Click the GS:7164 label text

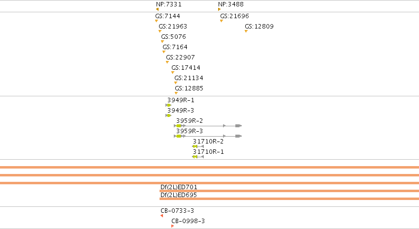click(175, 47)
